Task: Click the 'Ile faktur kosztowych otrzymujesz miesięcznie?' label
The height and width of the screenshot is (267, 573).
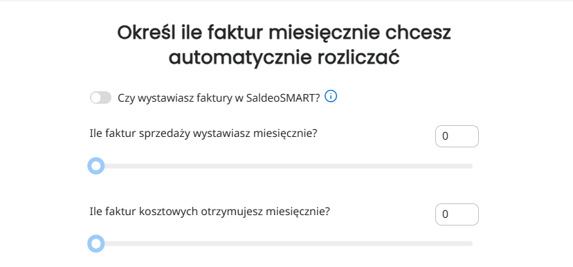Action: point(210,212)
